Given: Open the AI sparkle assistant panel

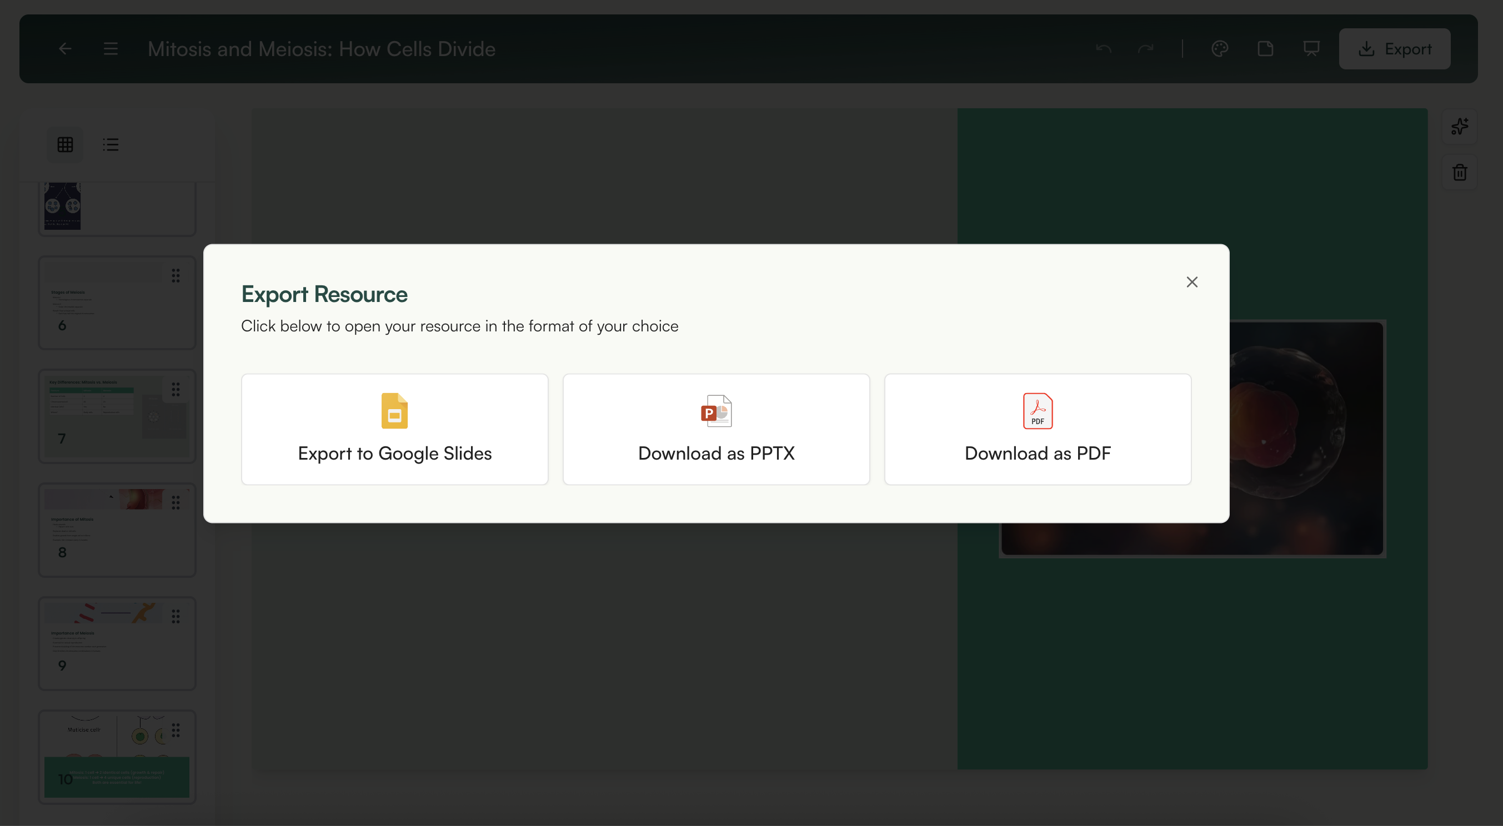Looking at the screenshot, I should pyautogui.click(x=1460, y=126).
